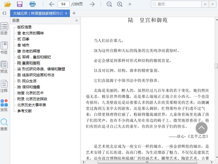Go to previous page with left arrow

pyautogui.click(x=52, y=4)
